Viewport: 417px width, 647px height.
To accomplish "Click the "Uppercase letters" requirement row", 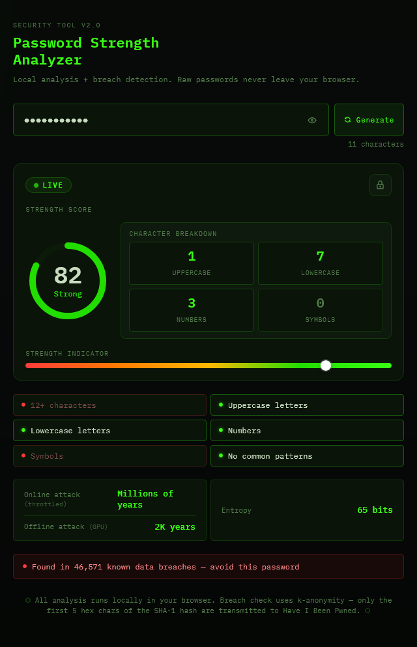I will click(x=307, y=405).
